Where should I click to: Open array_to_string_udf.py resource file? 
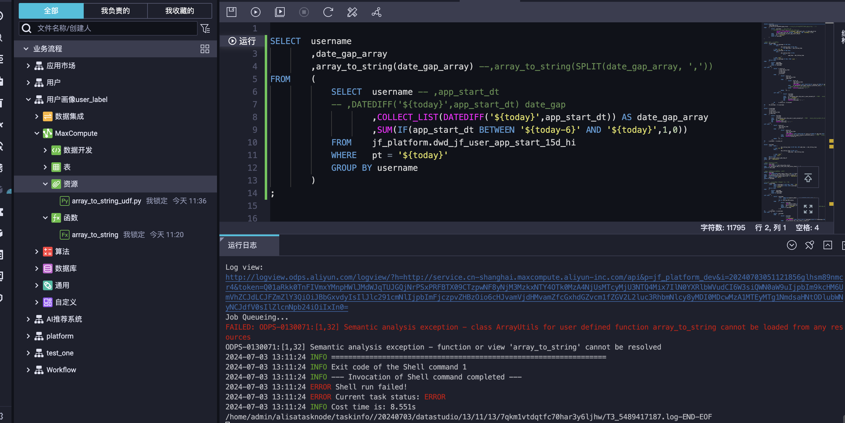(106, 201)
